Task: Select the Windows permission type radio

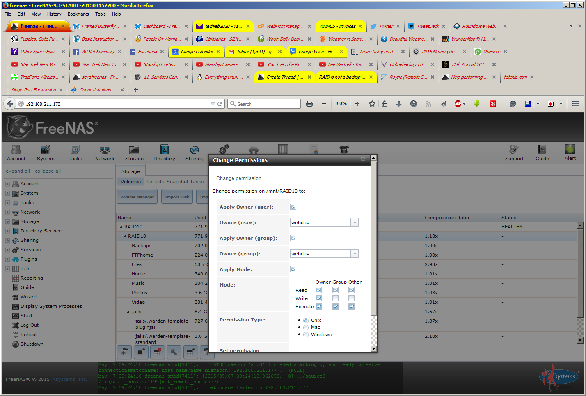Action: pyautogui.click(x=306, y=335)
